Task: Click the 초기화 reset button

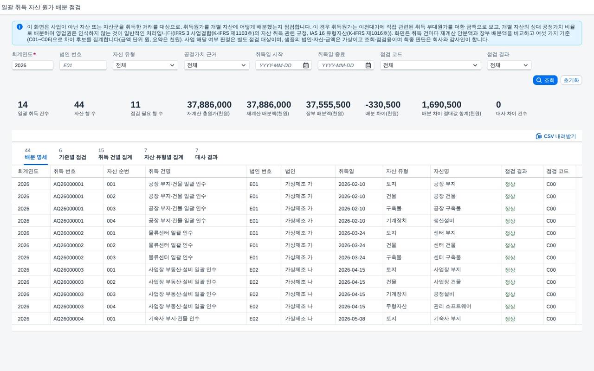Action: [x=571, y=80]
